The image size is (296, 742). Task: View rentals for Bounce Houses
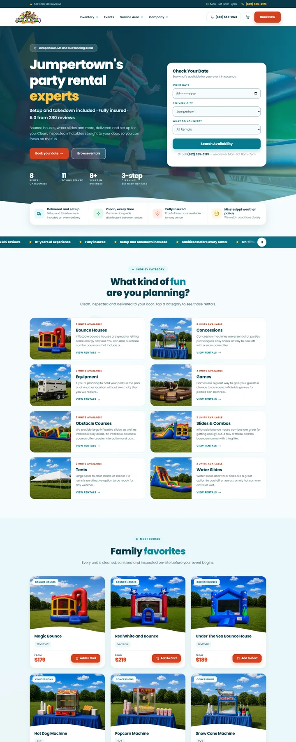coord(88,353)
